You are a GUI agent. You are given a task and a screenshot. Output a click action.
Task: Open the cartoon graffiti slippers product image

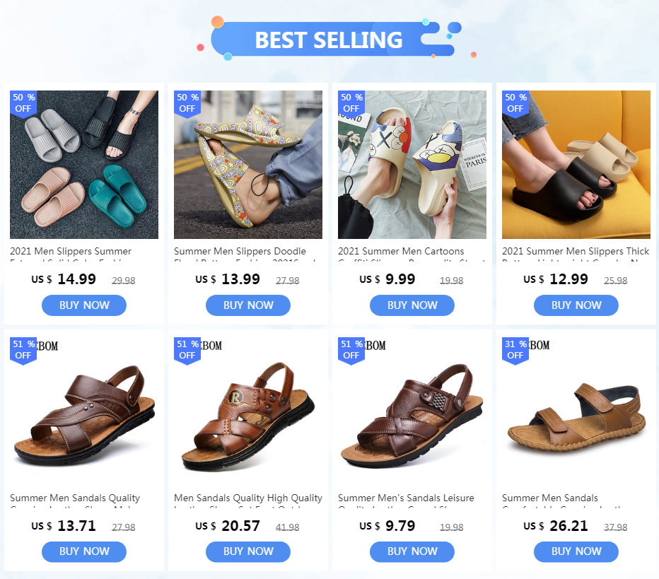(412, 165)
